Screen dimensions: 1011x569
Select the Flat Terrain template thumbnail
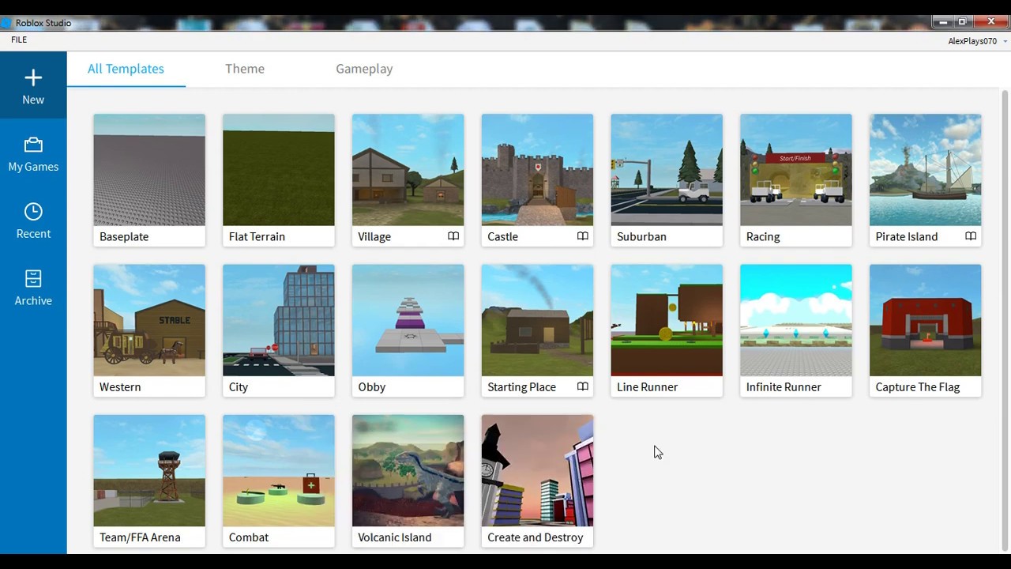tap(279, 170)
